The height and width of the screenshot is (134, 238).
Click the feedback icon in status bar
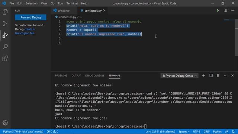pyautogui.click(x=226, y=131)
